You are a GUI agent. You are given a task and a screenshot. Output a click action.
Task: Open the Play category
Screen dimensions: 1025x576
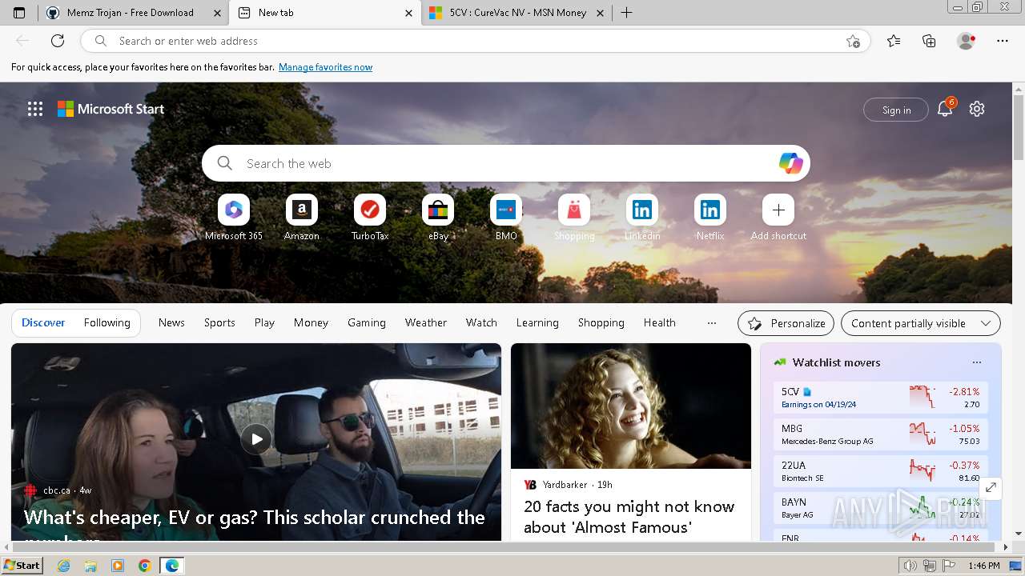tap(264, 322)
